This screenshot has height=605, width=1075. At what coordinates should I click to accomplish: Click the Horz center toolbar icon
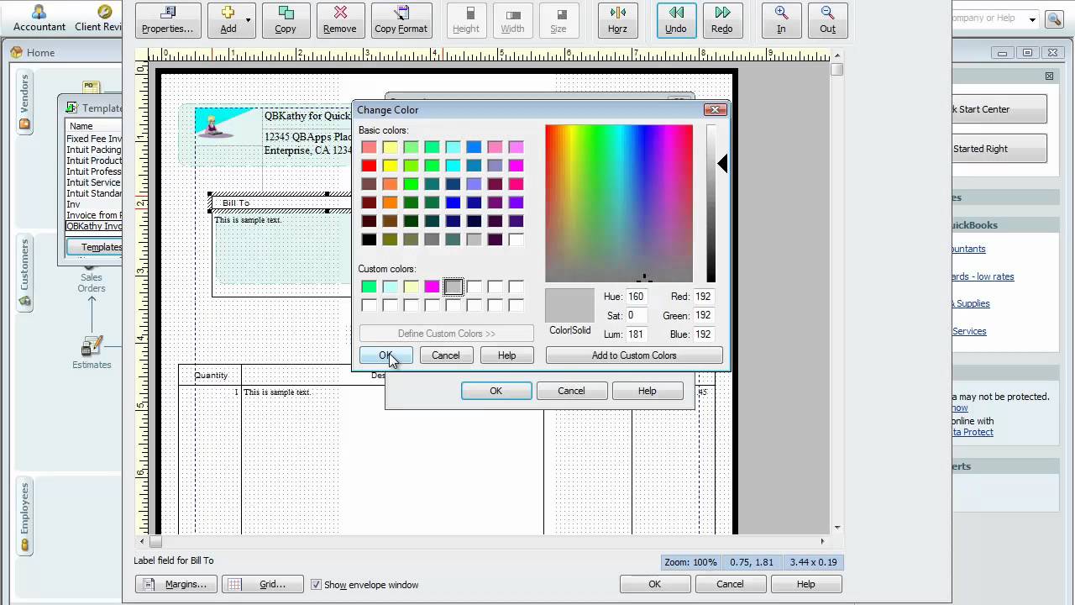(617, 20)
